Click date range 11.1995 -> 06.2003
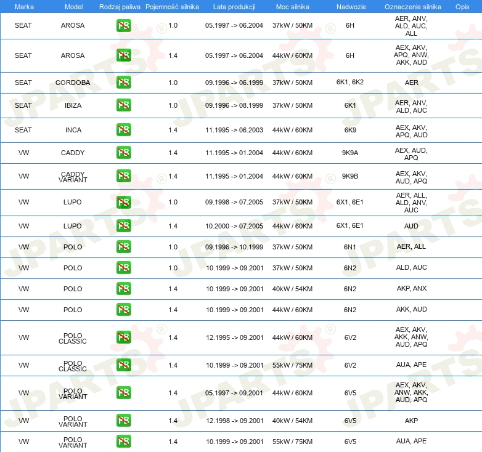Image resolution: width=482 pixels, height=452 pixels. (x=234, y=130)
